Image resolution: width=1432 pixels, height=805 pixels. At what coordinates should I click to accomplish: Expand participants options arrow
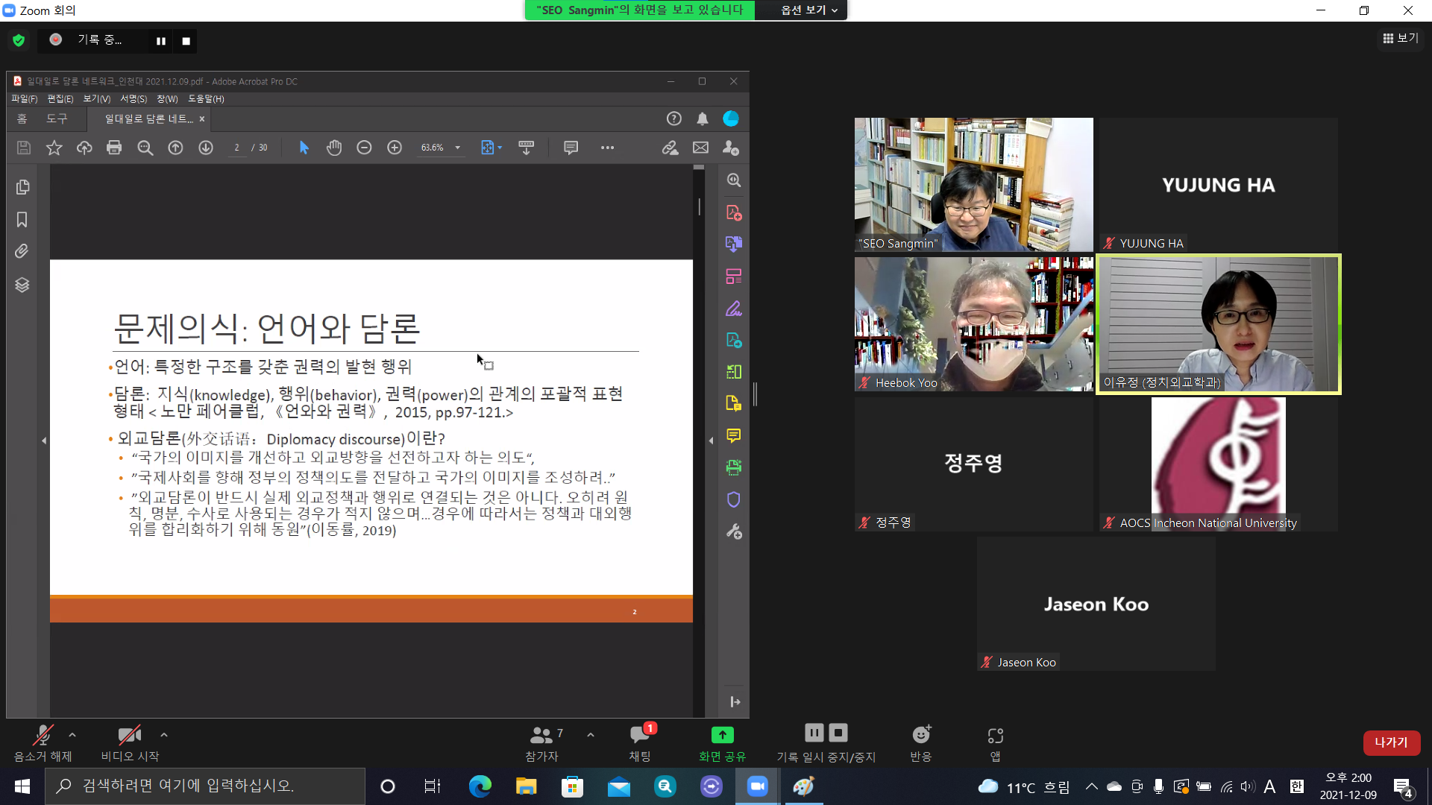pyautogui.click(x=591, y=735)
